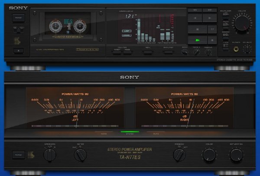The width and height of the screenshot is (260, 176).
Task: Toggle the bottom on/off switch beside the phones jack
Action: [225, 49]
